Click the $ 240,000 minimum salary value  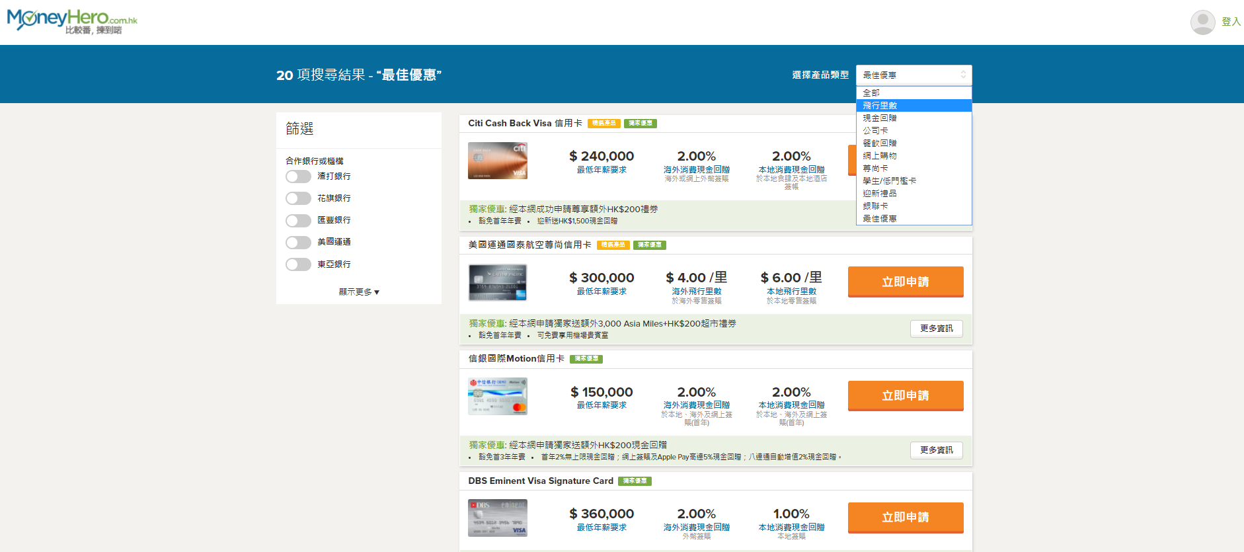pos(602,157)
